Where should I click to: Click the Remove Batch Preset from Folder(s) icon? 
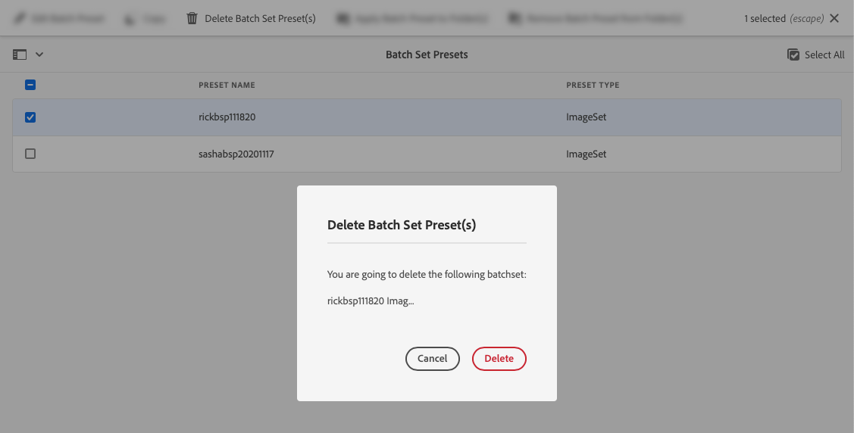514,18
